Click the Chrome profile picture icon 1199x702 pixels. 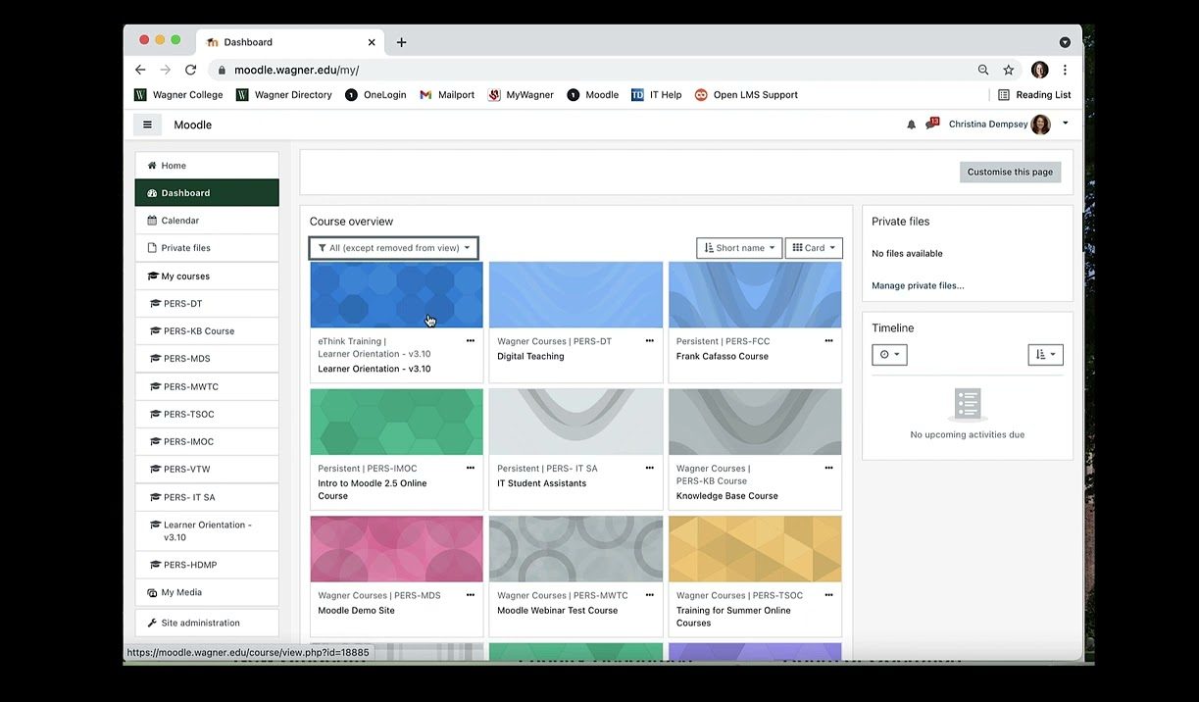(x=1040, y=70)
